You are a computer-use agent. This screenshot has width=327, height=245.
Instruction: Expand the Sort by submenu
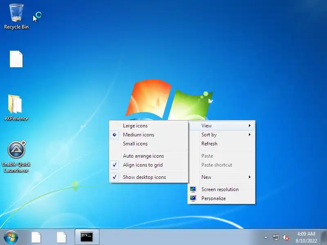(x=222, y=135)
